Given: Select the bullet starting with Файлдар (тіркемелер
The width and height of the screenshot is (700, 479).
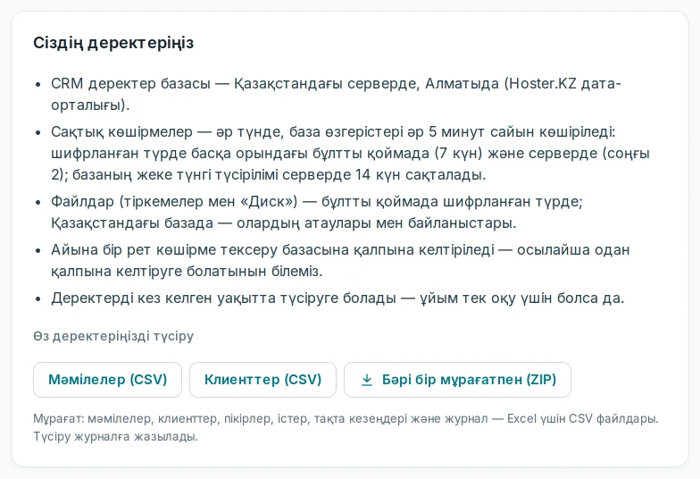Looking at the screenshot, I should click(317, 213).
